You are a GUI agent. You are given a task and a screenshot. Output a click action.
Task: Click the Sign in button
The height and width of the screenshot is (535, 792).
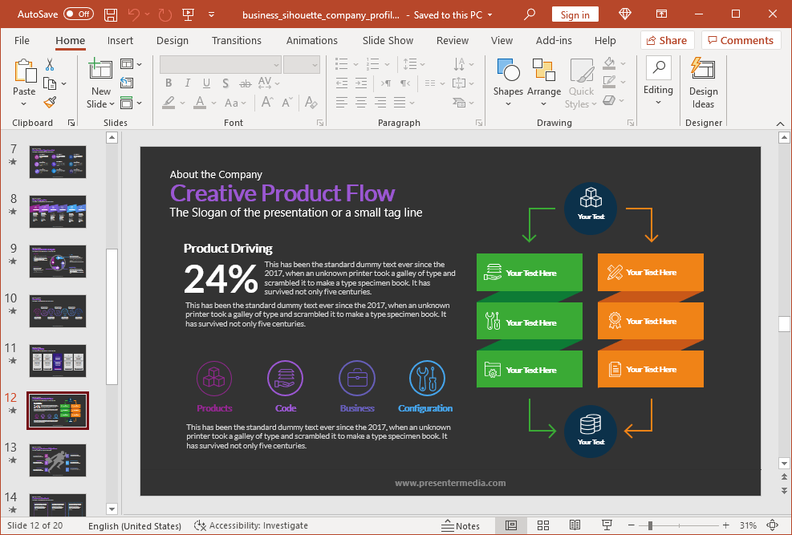pyautogui.click(x=575, y=14)
